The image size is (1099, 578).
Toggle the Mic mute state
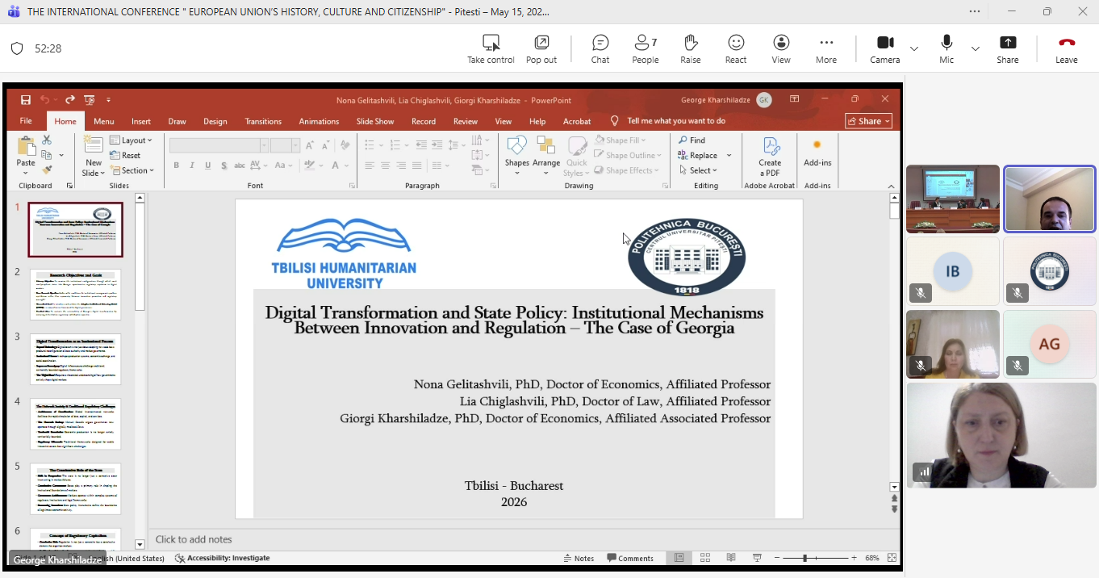click(x=946, y=48)
